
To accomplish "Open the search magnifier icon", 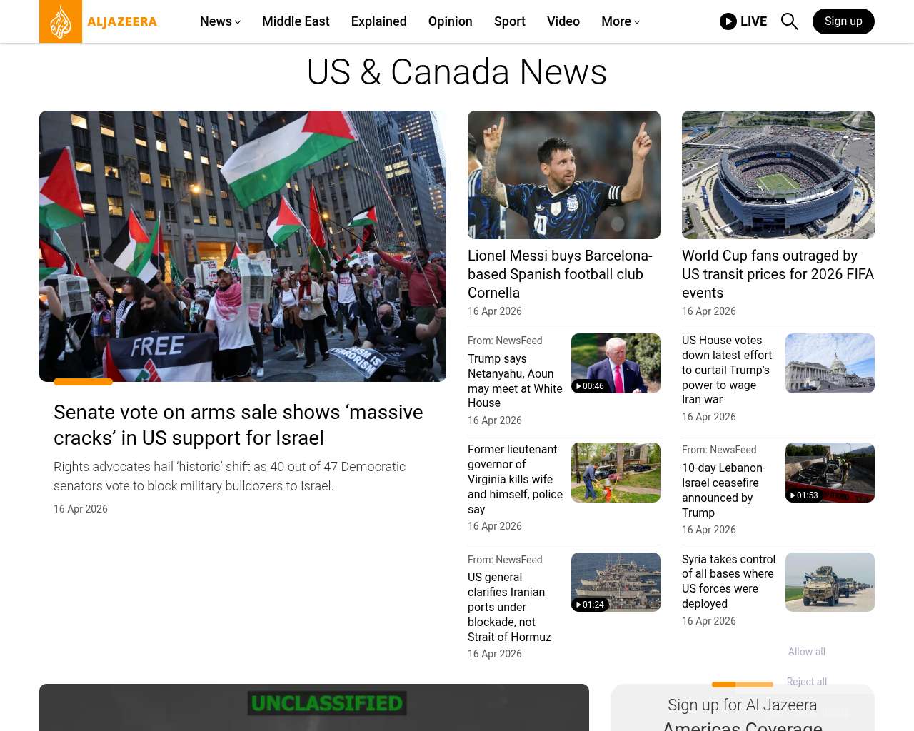I will 789,21.
